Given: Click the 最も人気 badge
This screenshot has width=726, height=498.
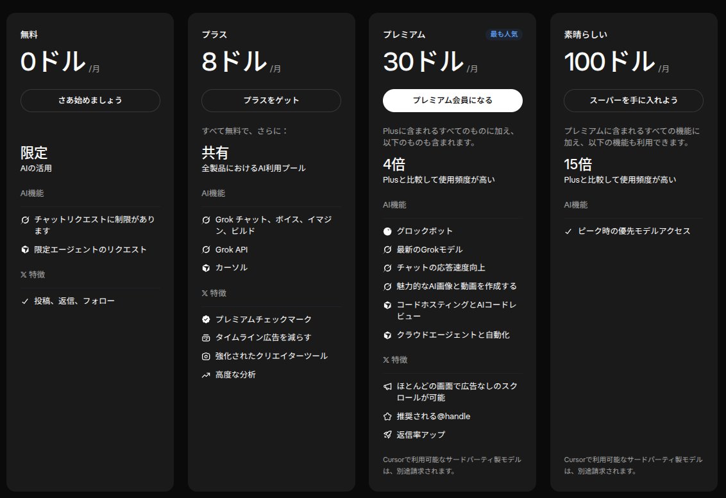Looking at the screenshot, I should (503, 34).
